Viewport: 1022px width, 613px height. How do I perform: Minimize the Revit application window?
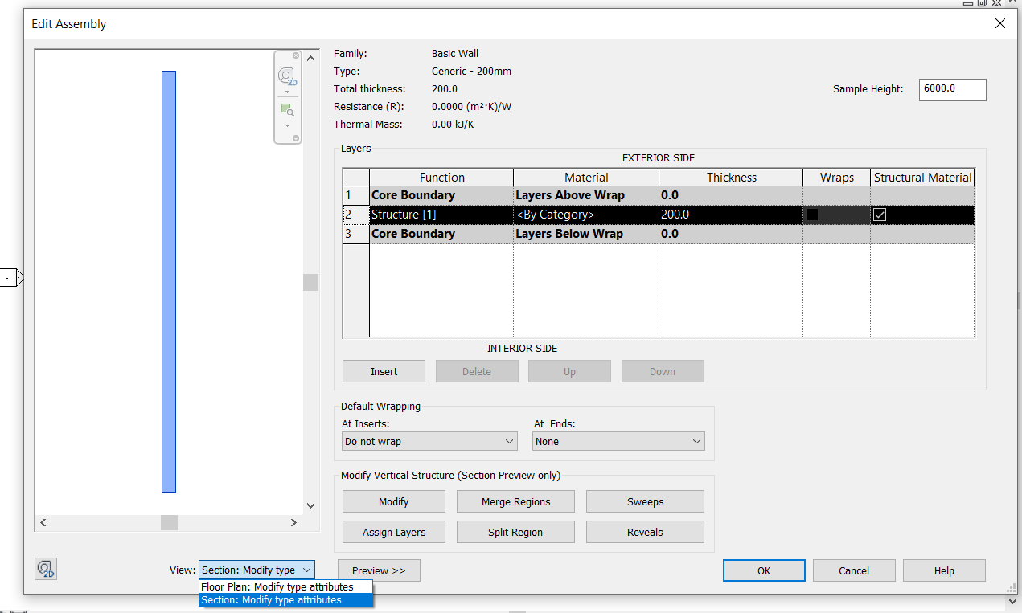(x=967, y=3)
